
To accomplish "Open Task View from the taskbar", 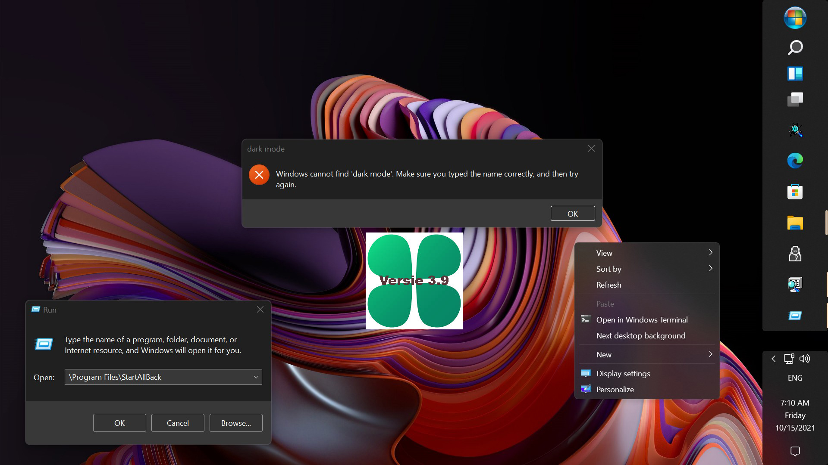I will tap(795, 99).
